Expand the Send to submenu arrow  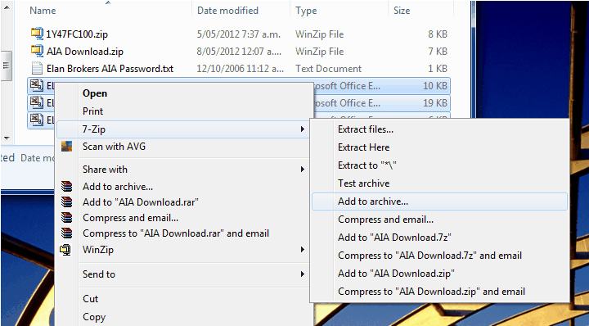303,274
